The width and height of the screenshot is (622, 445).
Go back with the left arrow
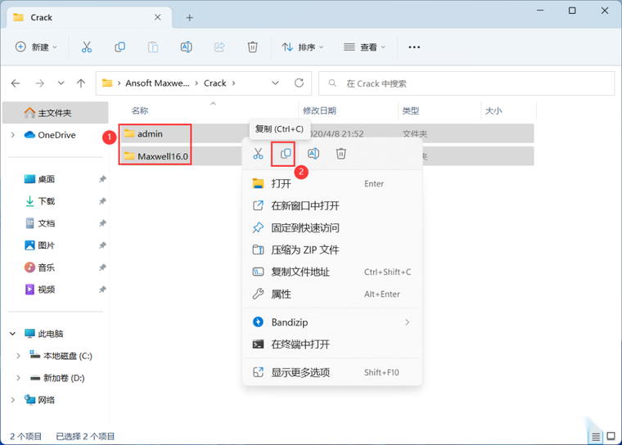point(16,83)
